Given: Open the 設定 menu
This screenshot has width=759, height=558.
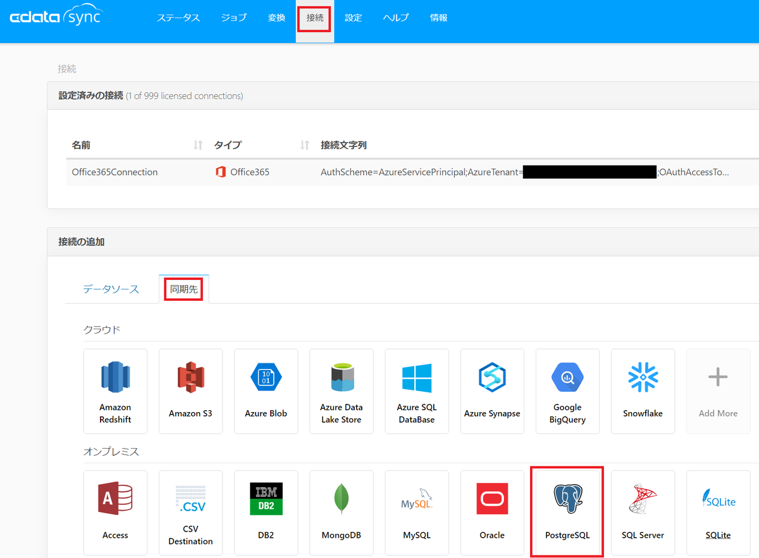Looking at the screenshot, I should click(x=354, y=18).
